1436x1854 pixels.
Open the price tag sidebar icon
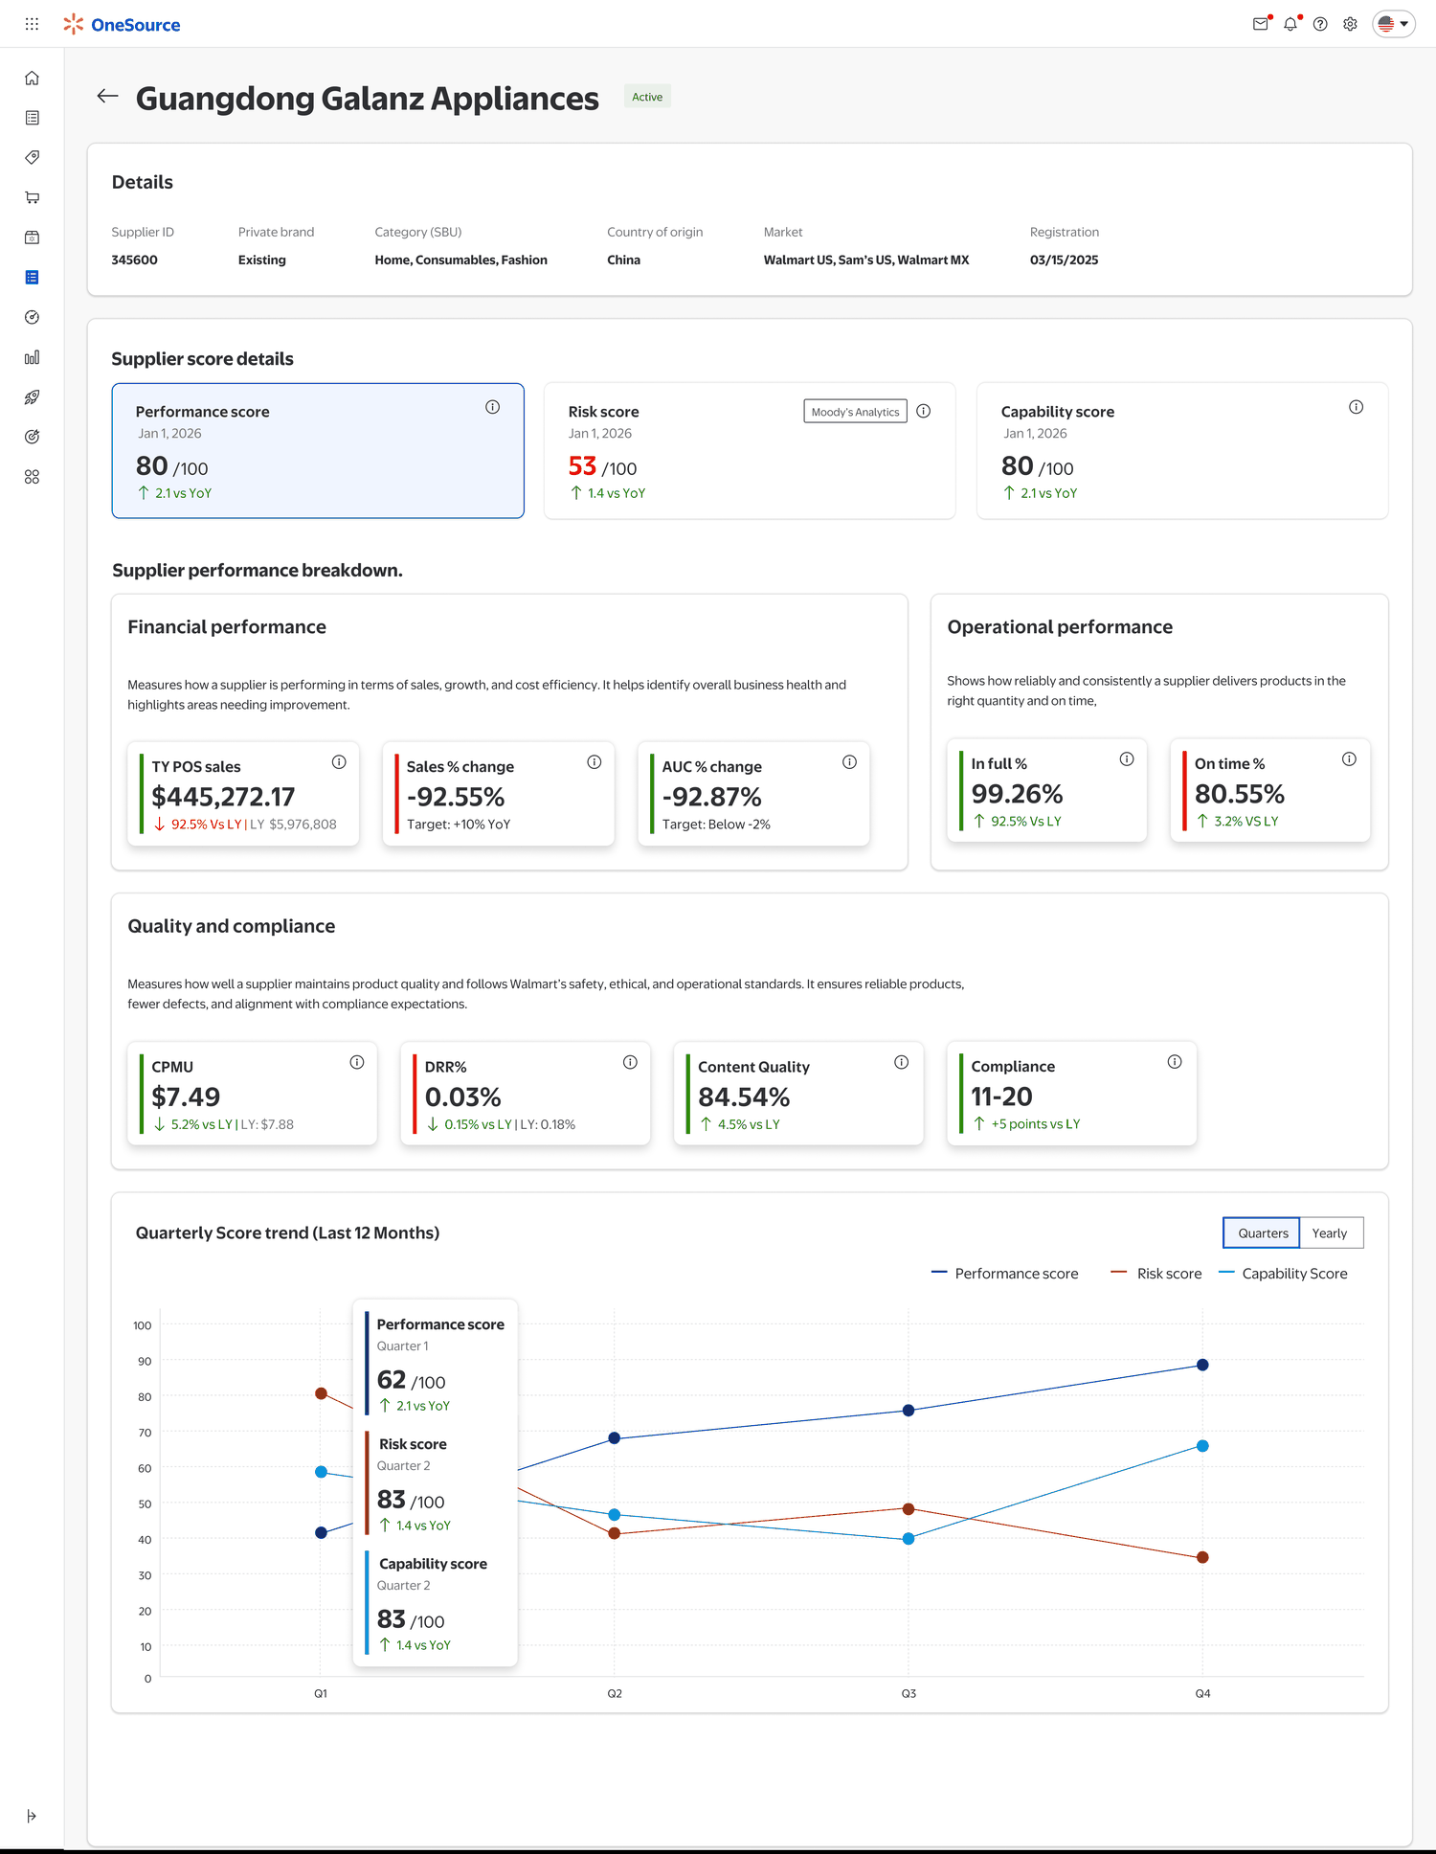pos(32,157)
